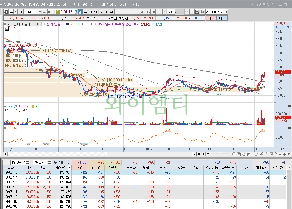This screenshot has height=209, width=292.
Task: Click the 개인 column header
Action: pyautogui.click(x=80, y=167)
